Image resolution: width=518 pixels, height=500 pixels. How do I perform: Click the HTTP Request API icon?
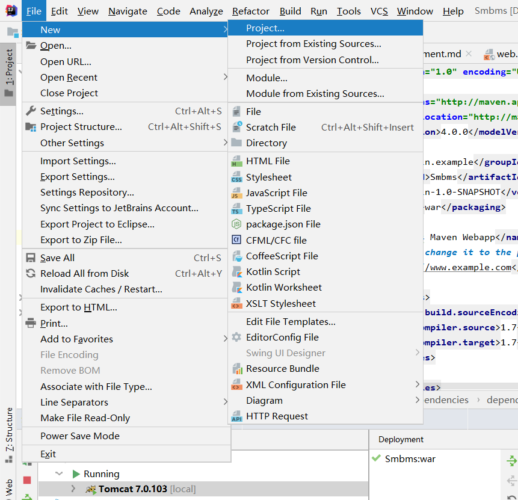[236, 416]
